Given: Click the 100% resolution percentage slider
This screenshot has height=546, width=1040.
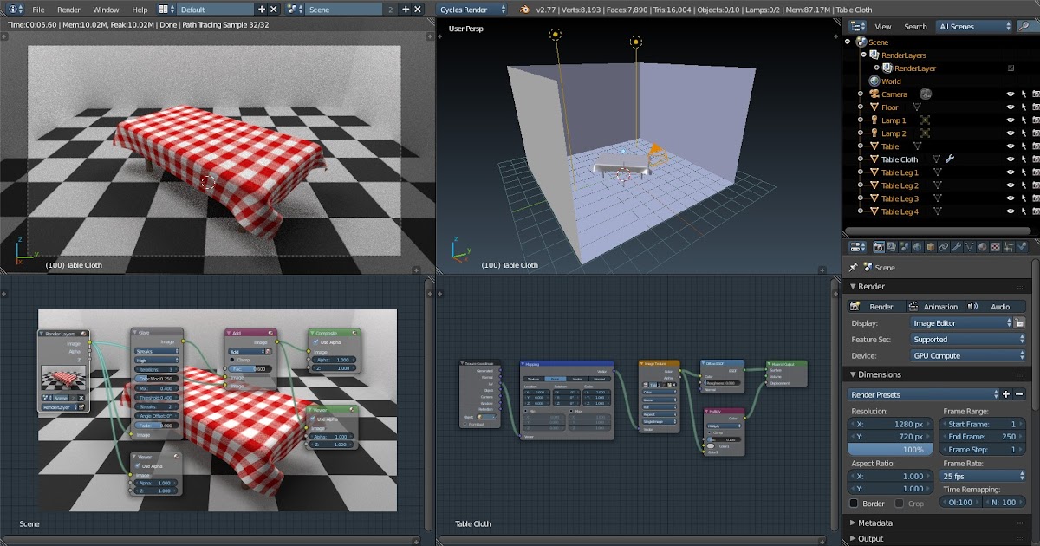Looking at the screenshot, I should 889,449.
